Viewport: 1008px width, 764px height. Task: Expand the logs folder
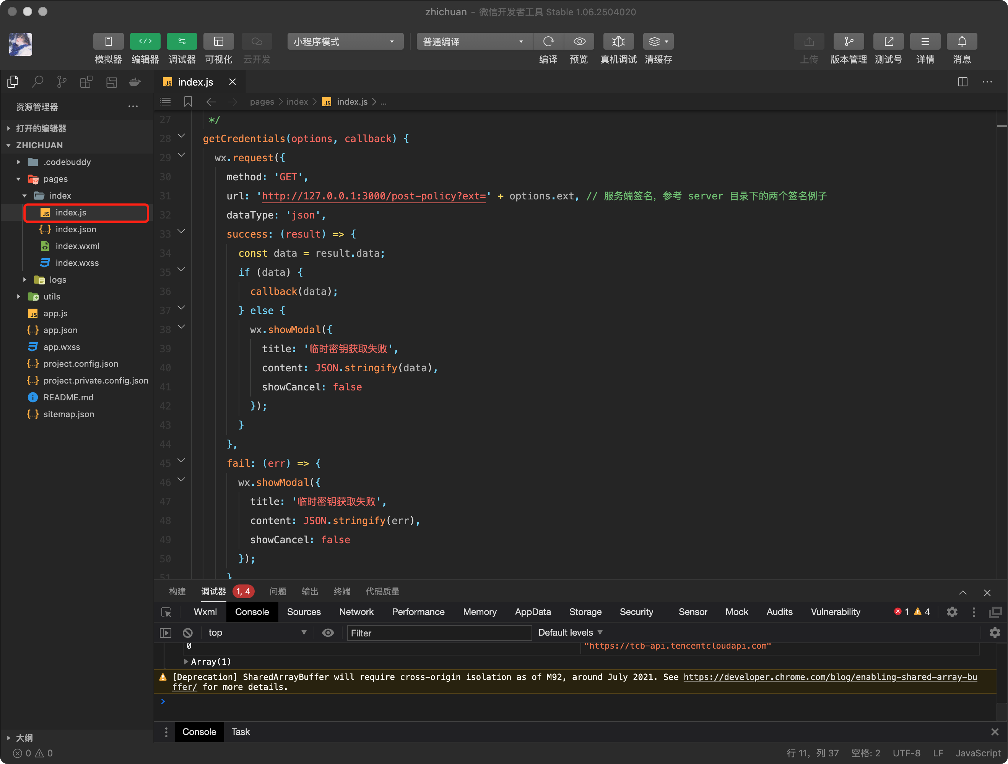[57, 280]
